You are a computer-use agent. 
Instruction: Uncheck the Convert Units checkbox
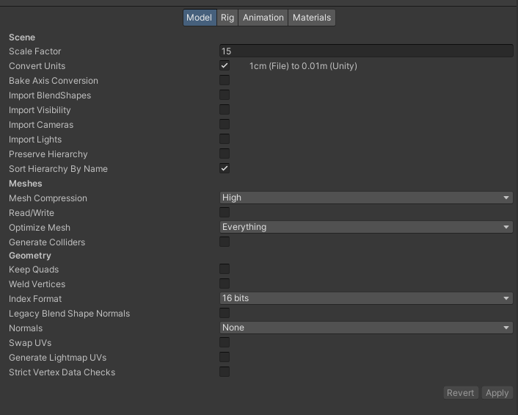point(225,66)
